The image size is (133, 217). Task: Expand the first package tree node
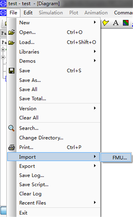(3, 49)
